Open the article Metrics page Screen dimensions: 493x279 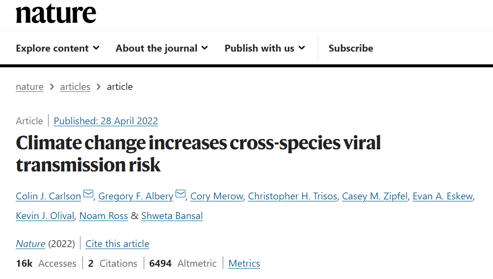click(244, 263)
